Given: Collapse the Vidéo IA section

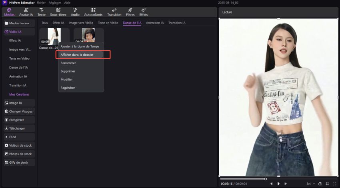Looking at the screenshot, I should click(19, 32).
